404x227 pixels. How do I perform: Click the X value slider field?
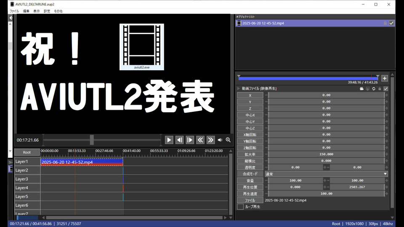tap(326, 95)
